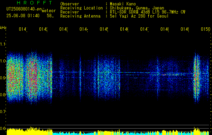Click the 0.9 frequency axis label
The image size is (212, 135).
click(x=3, y=78)
